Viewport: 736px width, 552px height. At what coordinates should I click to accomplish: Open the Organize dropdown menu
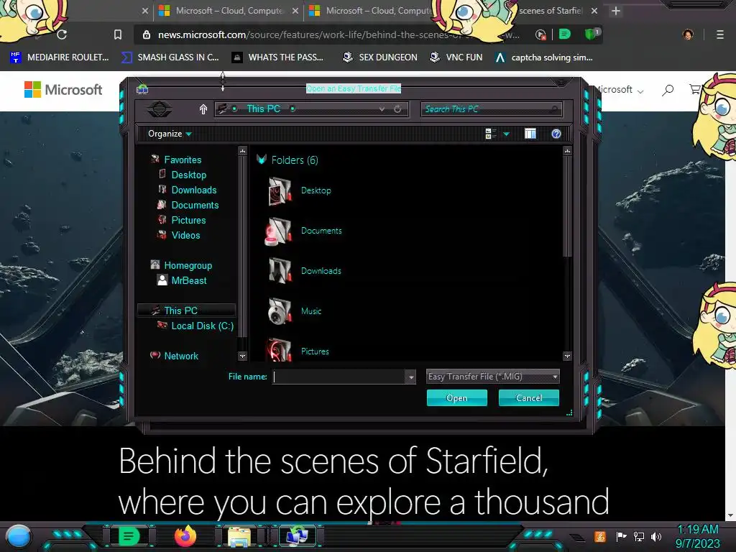click(x=170, y=134)
